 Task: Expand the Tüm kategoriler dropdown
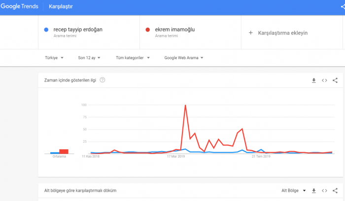[132, 58]
